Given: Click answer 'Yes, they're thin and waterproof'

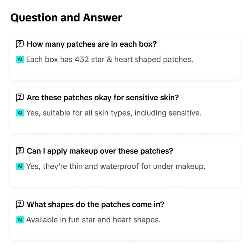Looking at the screenshot, I should click(x=116, y=166).
